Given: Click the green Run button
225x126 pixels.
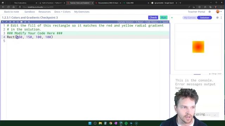Looking at the screenshot, I should click(x=163, y=17).
